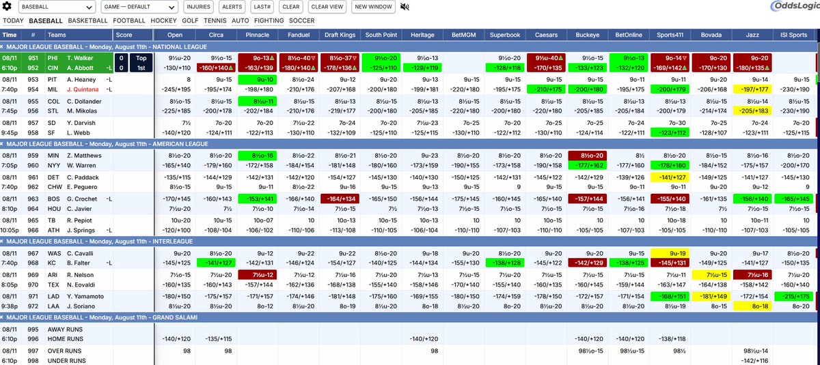Switch to the FOOTBALL tab
This screenshot has height=365, width=820.
click(130, 21)
